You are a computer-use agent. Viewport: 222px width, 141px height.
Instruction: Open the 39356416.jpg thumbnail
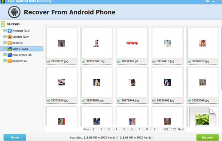click(167, 43)
